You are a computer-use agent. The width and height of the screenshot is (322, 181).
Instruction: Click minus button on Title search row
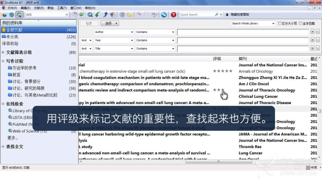tap(318, 48)
